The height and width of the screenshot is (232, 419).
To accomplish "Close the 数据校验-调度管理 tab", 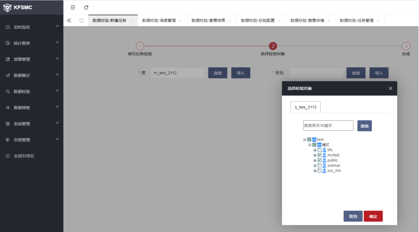I will click(x=181, y=21).
